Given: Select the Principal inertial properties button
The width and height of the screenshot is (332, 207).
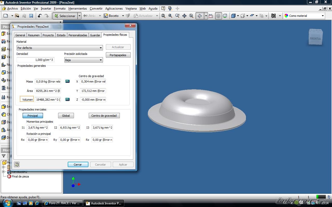Looking at the screenshot, I should tap(33, 116).
